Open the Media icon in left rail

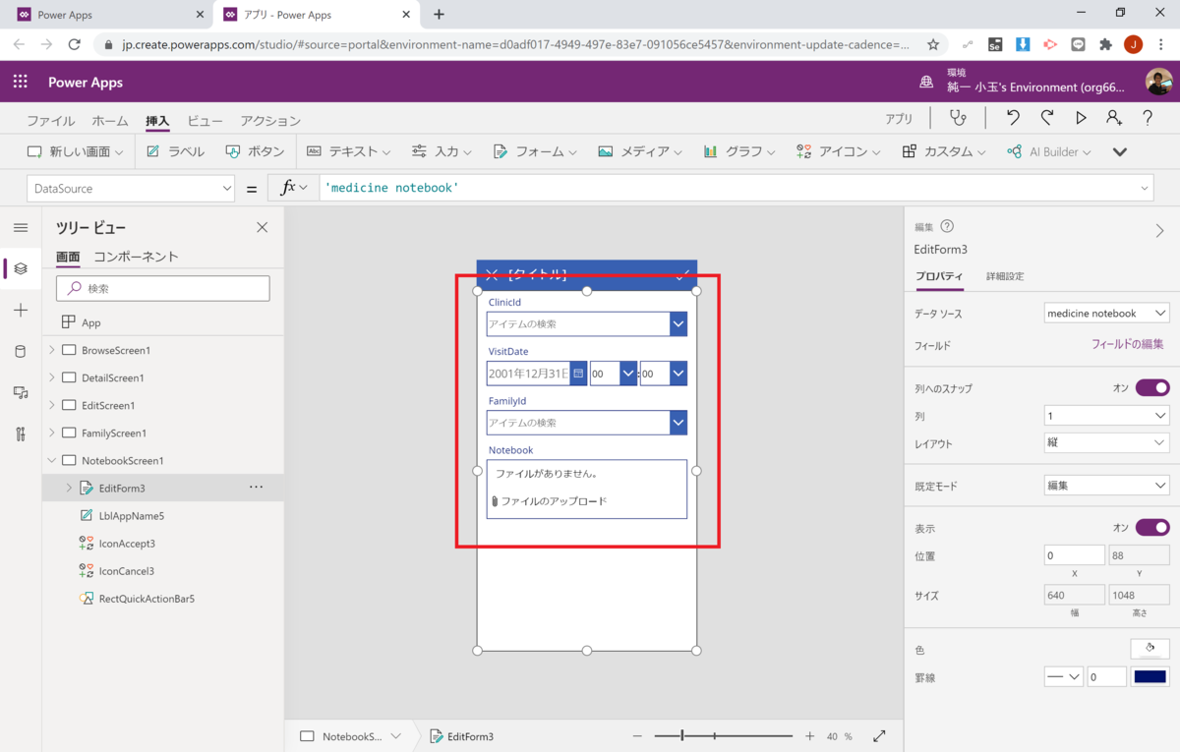pos(21,392)
